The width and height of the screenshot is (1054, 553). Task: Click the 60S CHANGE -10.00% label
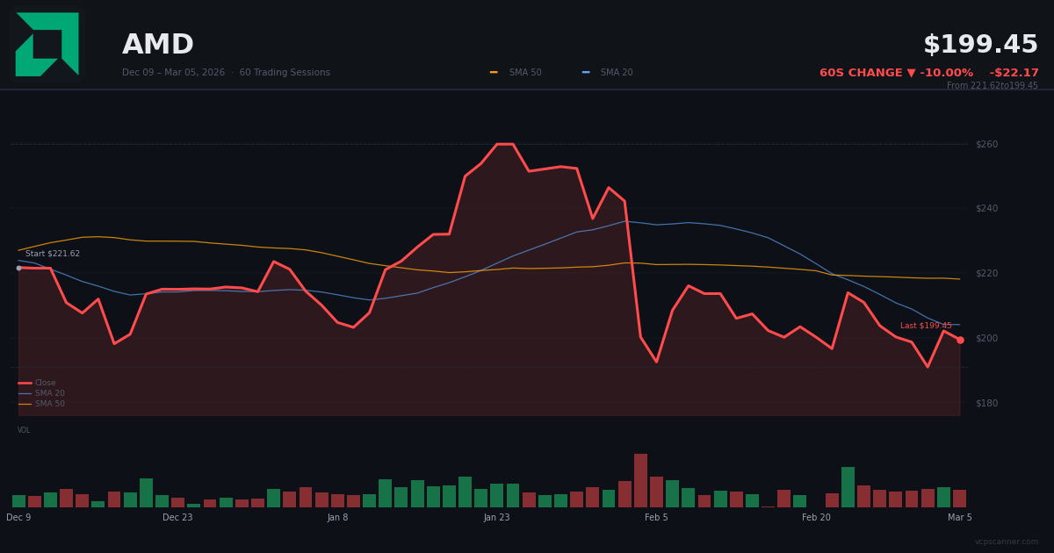[896, 73]
